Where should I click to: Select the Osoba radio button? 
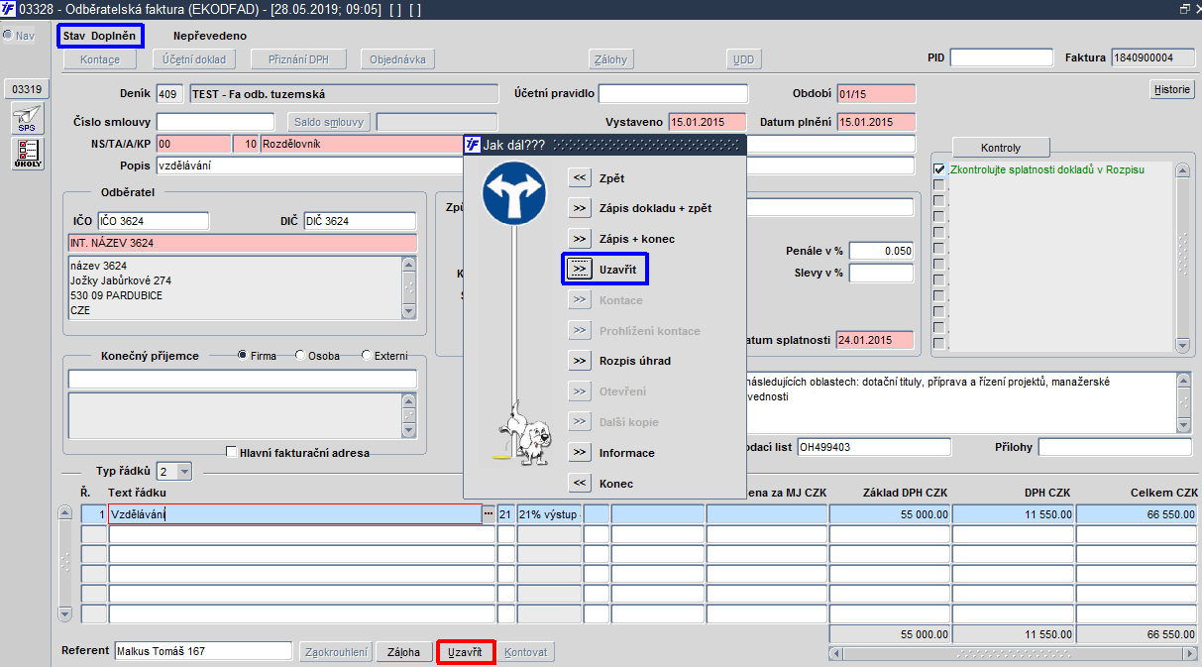(x=300, y=356)
